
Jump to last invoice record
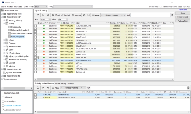(48, 15)
